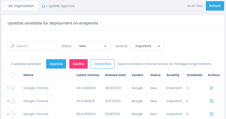
Task: Click release date 10/07/2021
Action: pyautogui.click(x=113, y=101)
